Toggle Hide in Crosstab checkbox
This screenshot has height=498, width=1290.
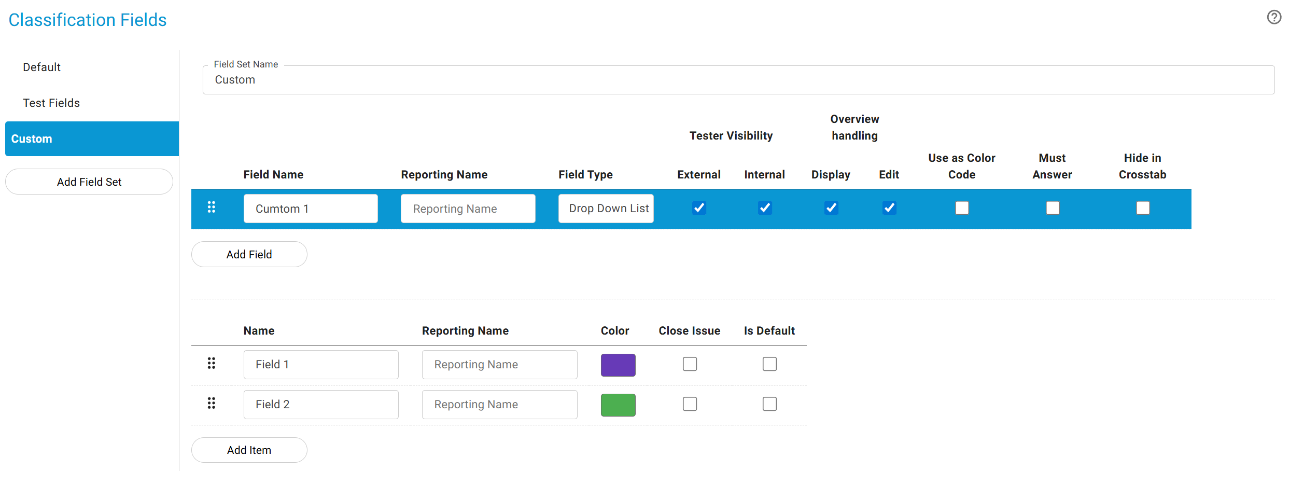(x=1142, y=208)
